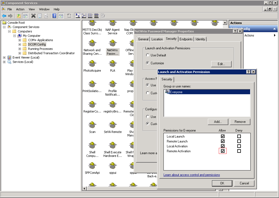This screenshot has width=279, height=198.
Task: Select the Scan DCOM application icon
Action: point(92,125)
